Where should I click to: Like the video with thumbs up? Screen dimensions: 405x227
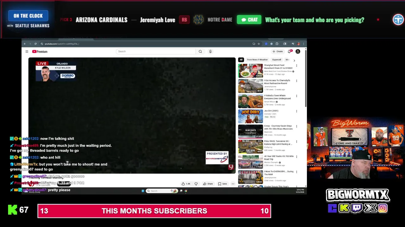click(x=186, y=184)
